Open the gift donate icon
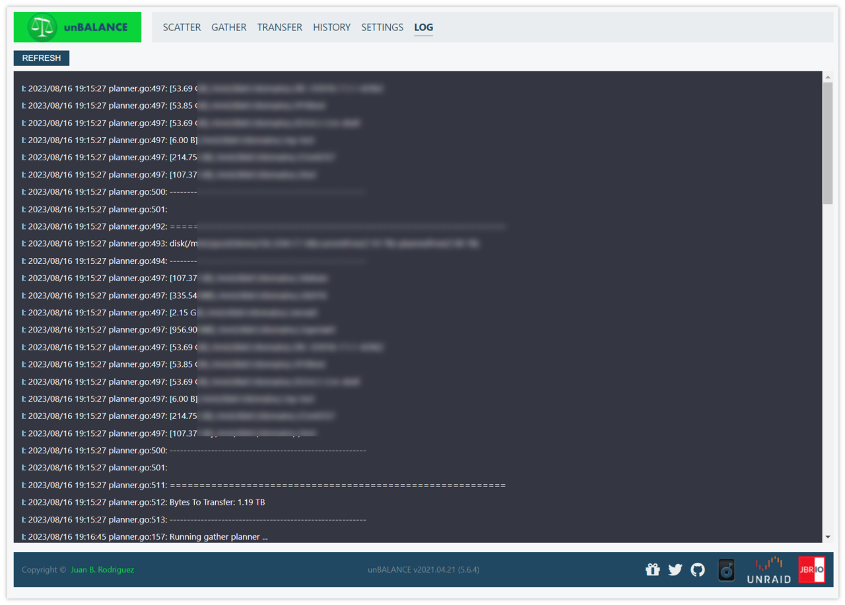This screenshot has height=605, width=845. 652,569
